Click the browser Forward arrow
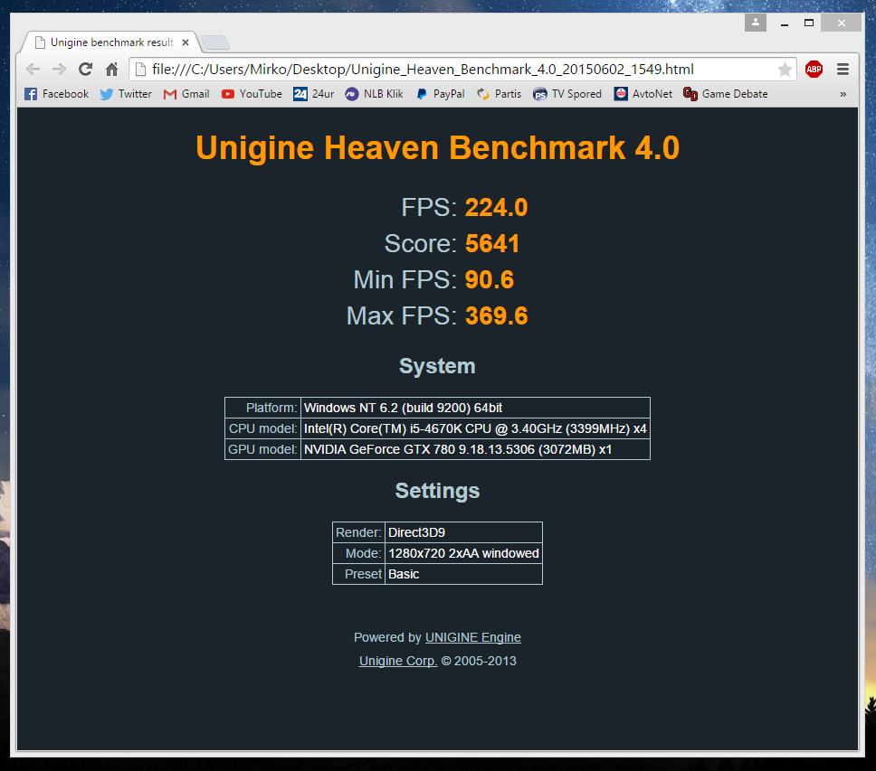The width and height of the screenshot is (876, 771). [59, 70]
